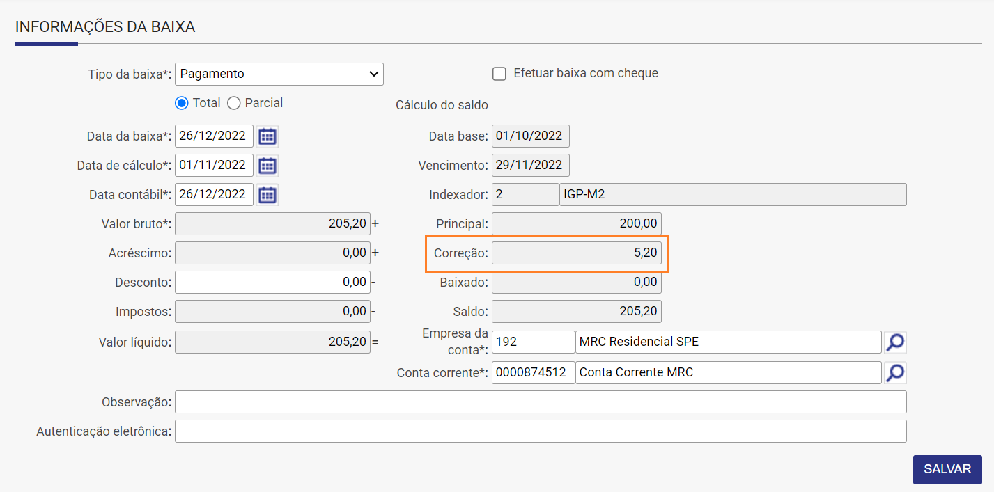
Task: Click the INFORMAÇÕES DA BAIXA heading
Action: (105, 27)
